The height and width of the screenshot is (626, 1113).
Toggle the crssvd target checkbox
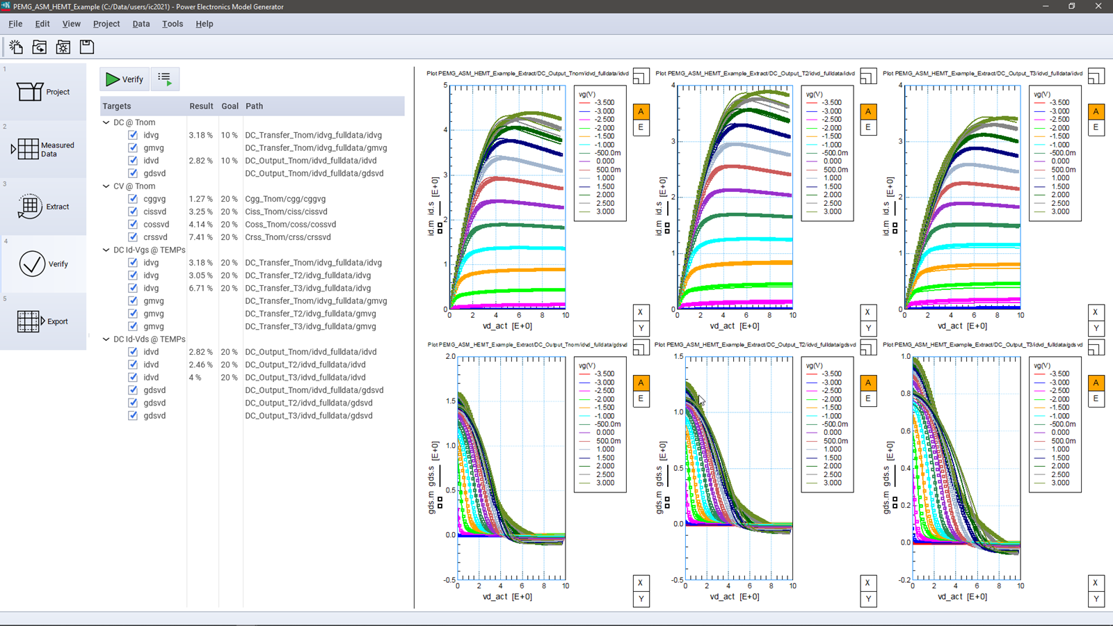[133, 237]
